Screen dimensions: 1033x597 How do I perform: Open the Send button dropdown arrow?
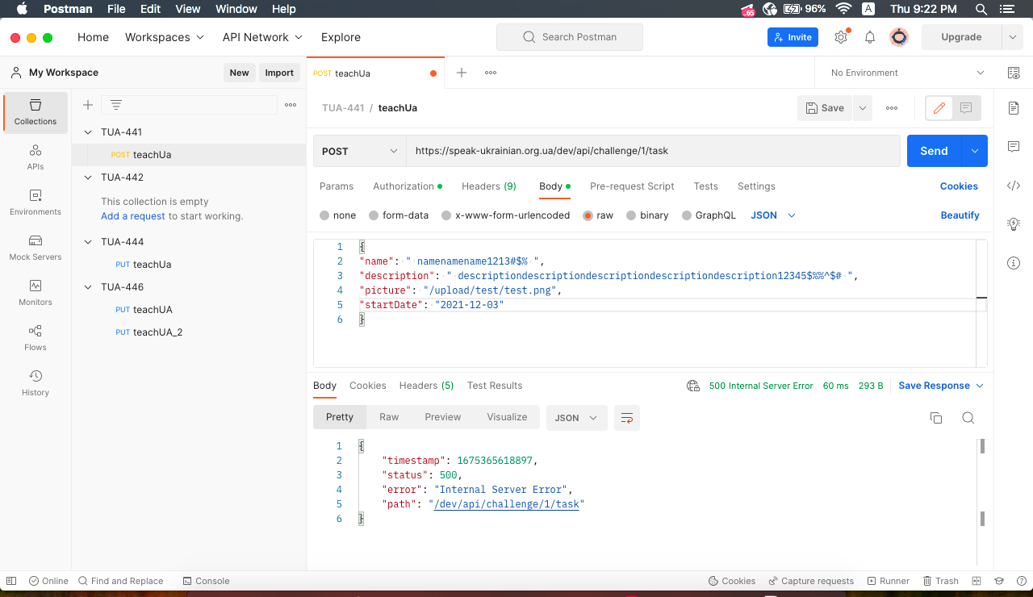coord(974,151)
